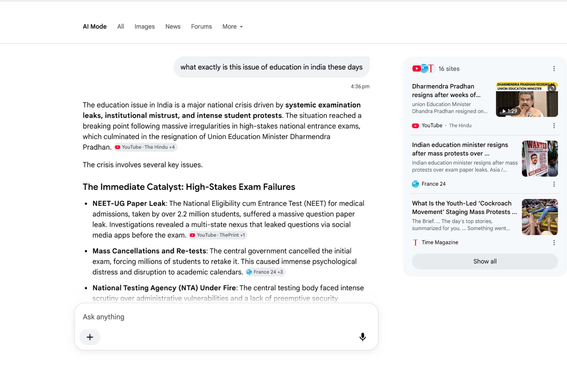Click 'union Education Minister Dhandra Pradhan resigned' snippet

[x=450, y=108]
